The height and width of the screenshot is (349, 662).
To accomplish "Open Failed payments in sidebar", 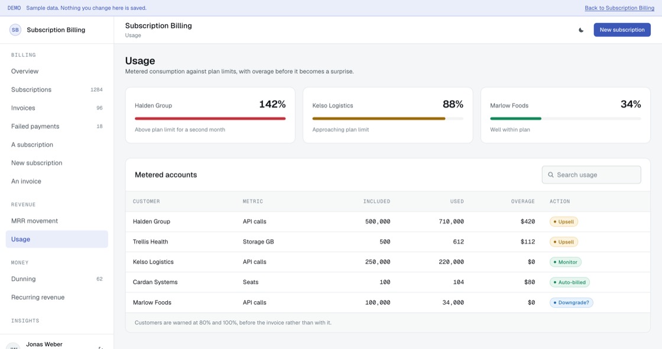I will (57, 126).
